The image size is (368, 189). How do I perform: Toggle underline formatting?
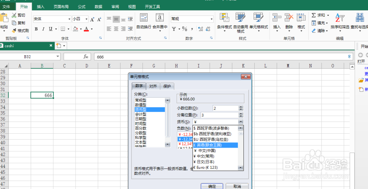pos(50,29)
